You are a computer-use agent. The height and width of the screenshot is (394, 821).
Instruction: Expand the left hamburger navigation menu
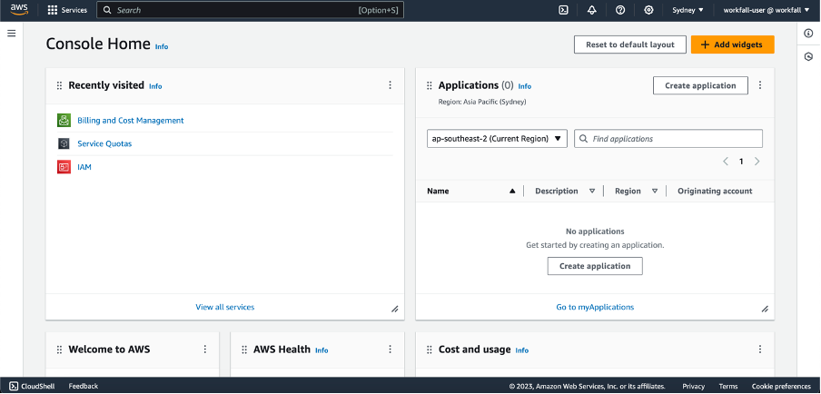click(12, 34)
